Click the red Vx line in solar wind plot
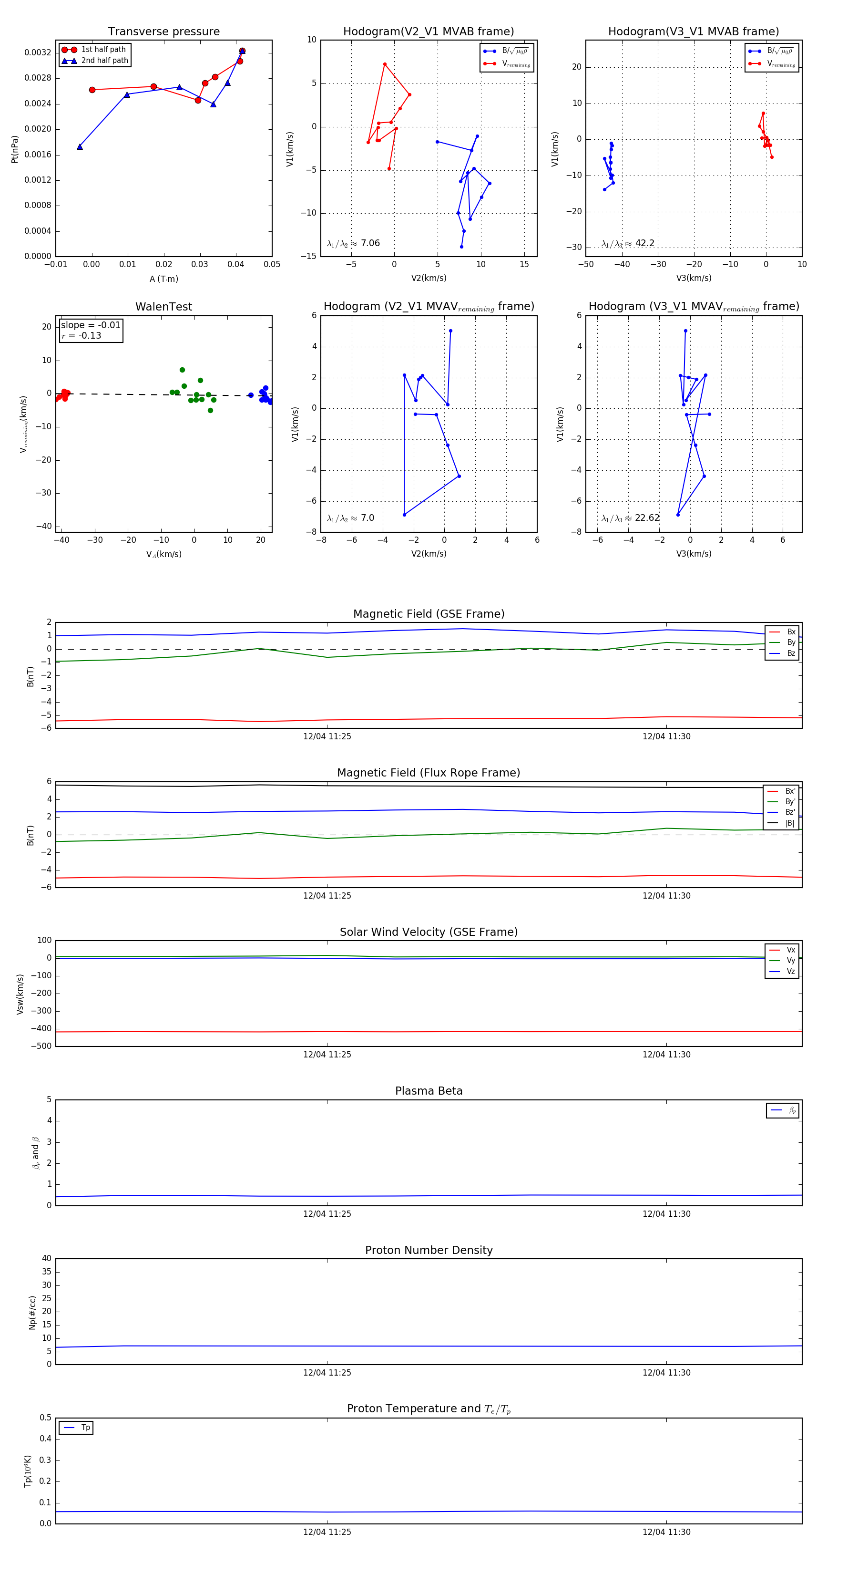 coord(429,1031)
